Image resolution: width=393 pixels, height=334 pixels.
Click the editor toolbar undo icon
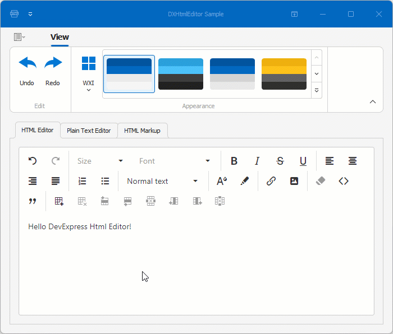[x=33, y=161]
